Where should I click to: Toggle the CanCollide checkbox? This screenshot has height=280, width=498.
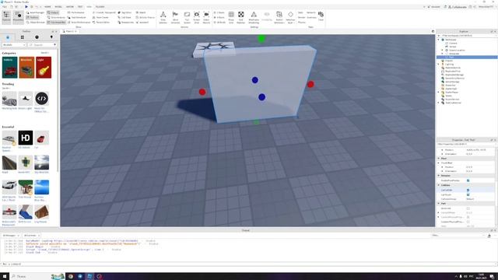pyautogui.click(x=468, y=190)
